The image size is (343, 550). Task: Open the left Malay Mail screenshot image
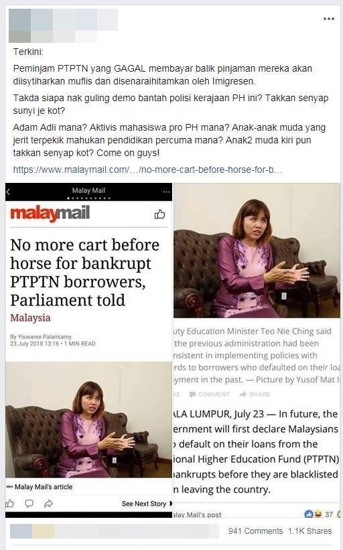click(x=88, y=350)
